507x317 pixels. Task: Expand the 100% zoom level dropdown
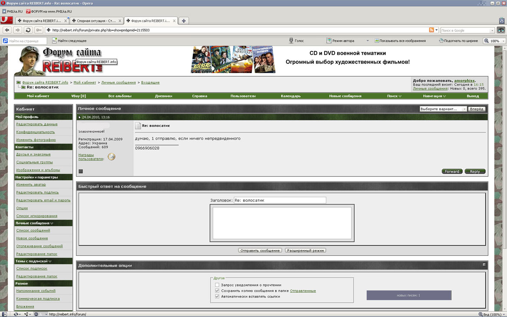click(503, 41)
